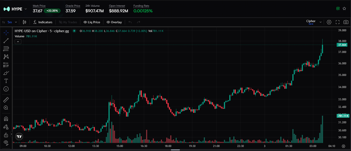Click the TradingView logo badge
The image size is (351, 151).
point(19,136)
